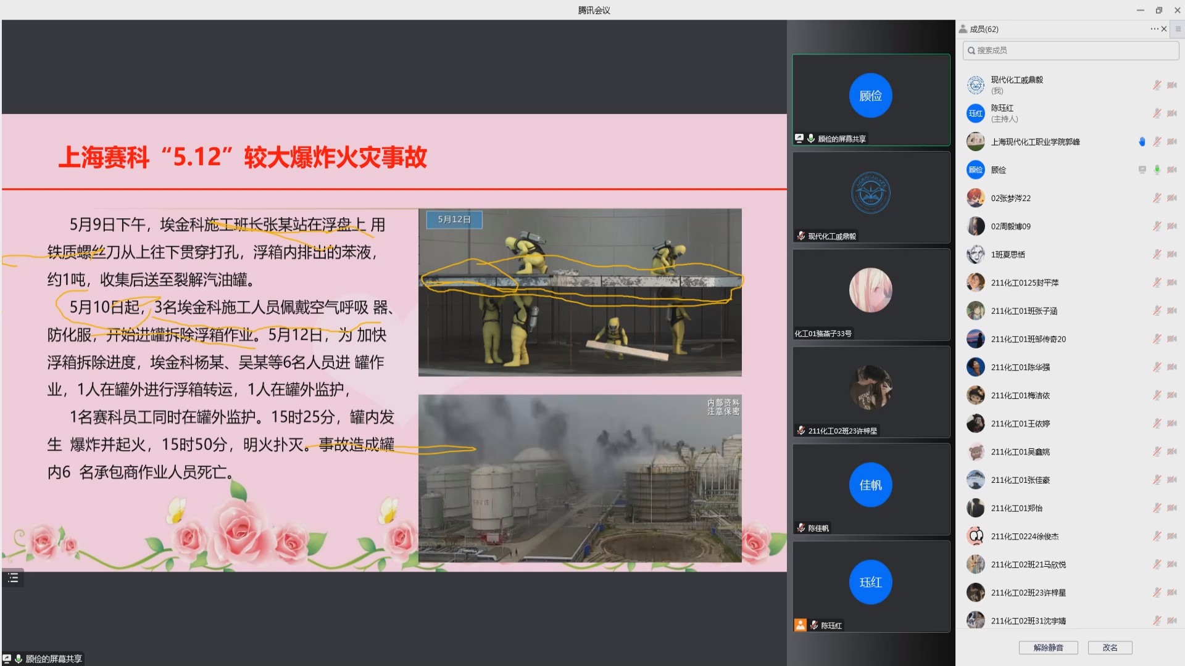The width and height of the screenshot is (1185, 666).
Task: Click the 改名 button
Action: pyautogui.click(x=1110, y=647)
